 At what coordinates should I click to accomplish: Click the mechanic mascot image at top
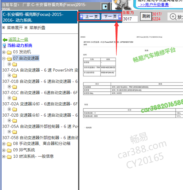[122, 5]
